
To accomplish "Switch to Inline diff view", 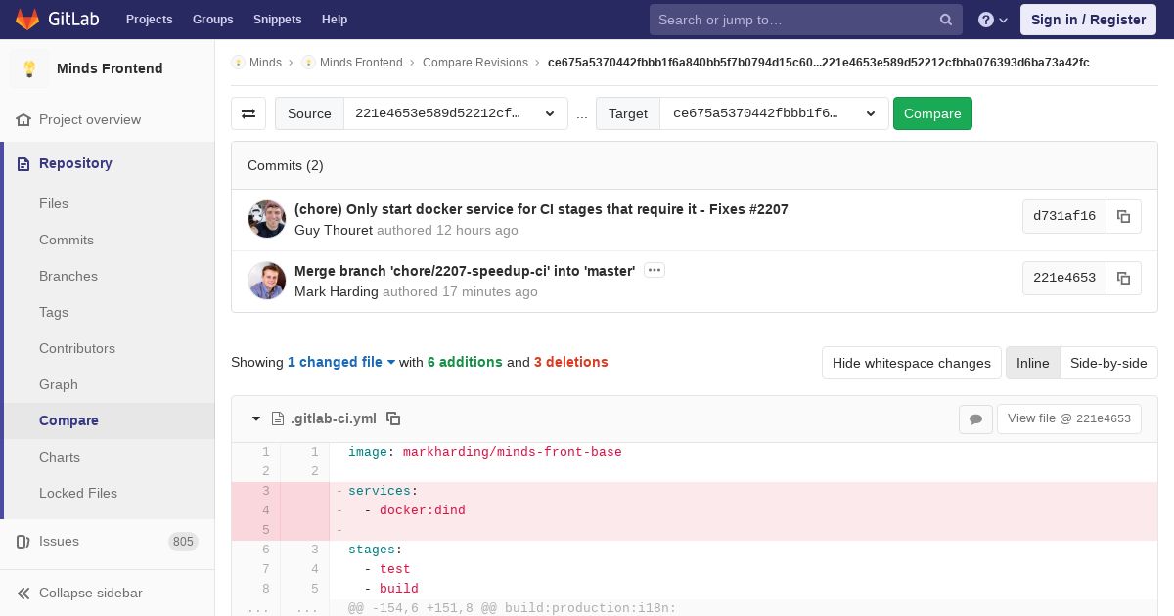I will pyautogui.click(x=1032, y=363).
